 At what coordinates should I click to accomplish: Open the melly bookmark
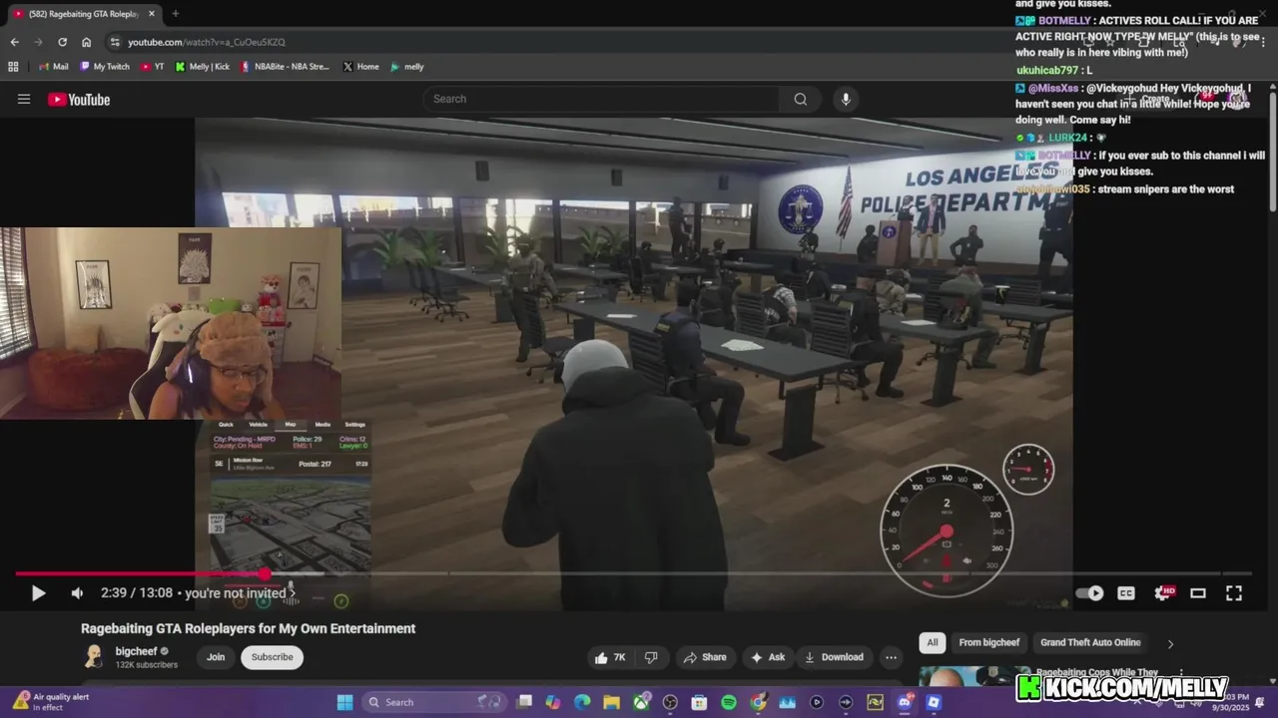tap(406, 67)
